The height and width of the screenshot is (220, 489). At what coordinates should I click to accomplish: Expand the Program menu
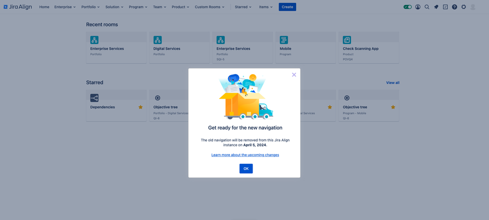(138, 7)
